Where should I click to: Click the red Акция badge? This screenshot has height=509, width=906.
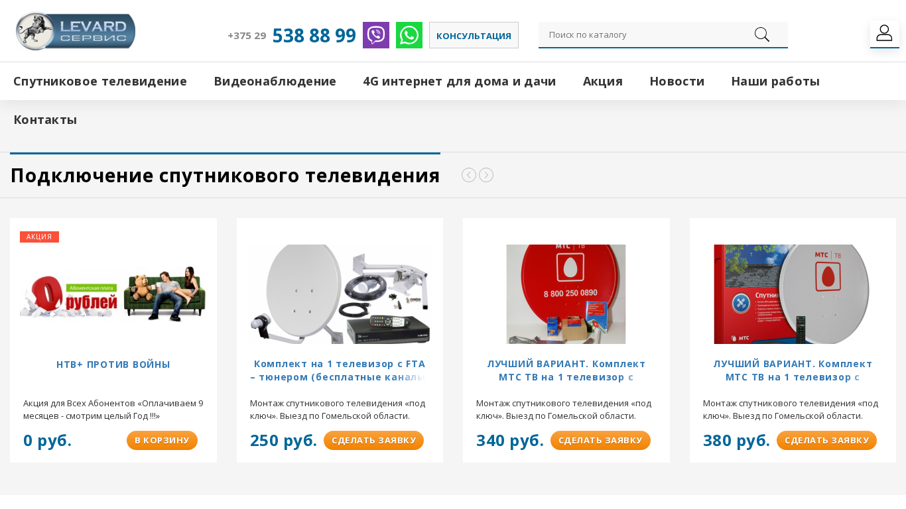(39, 237)
